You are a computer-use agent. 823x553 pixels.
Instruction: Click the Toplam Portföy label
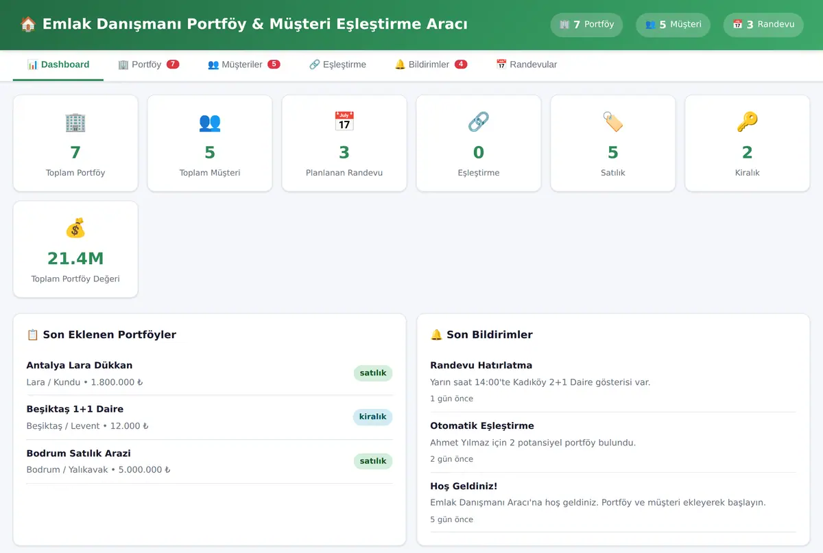(x=75, y=173)
